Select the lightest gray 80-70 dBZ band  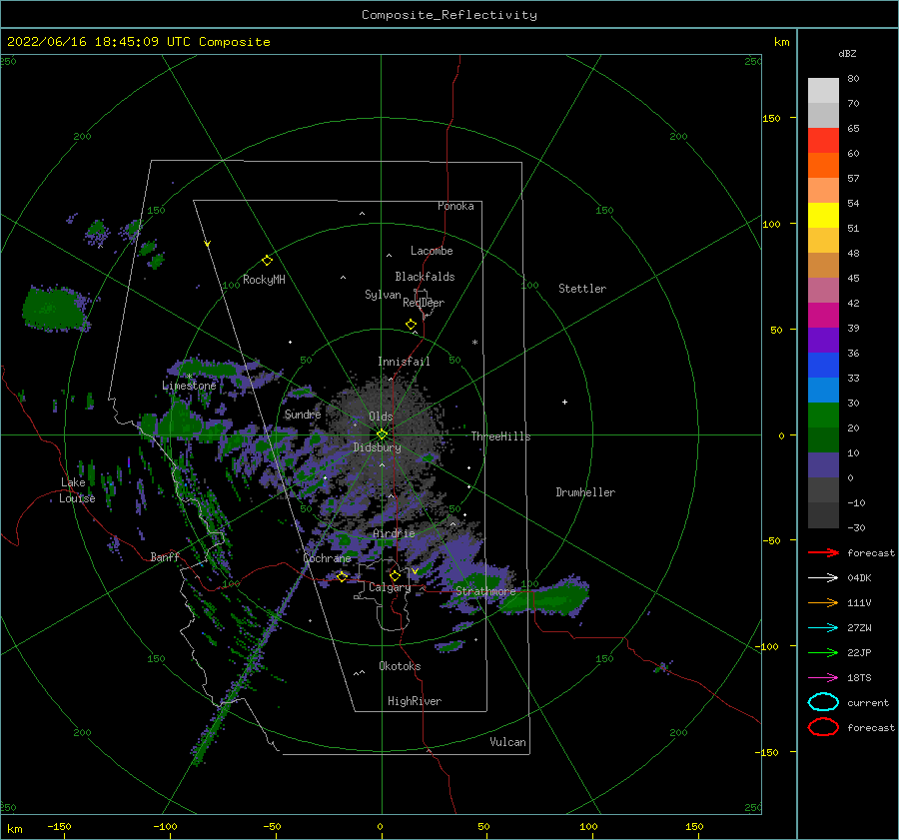(x=823, y=91)
